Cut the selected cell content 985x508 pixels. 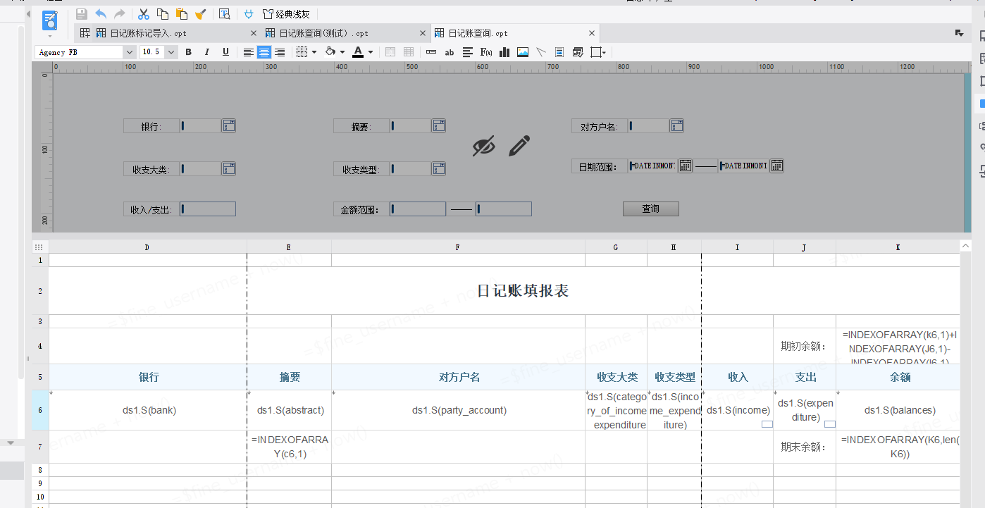point(144,14)
